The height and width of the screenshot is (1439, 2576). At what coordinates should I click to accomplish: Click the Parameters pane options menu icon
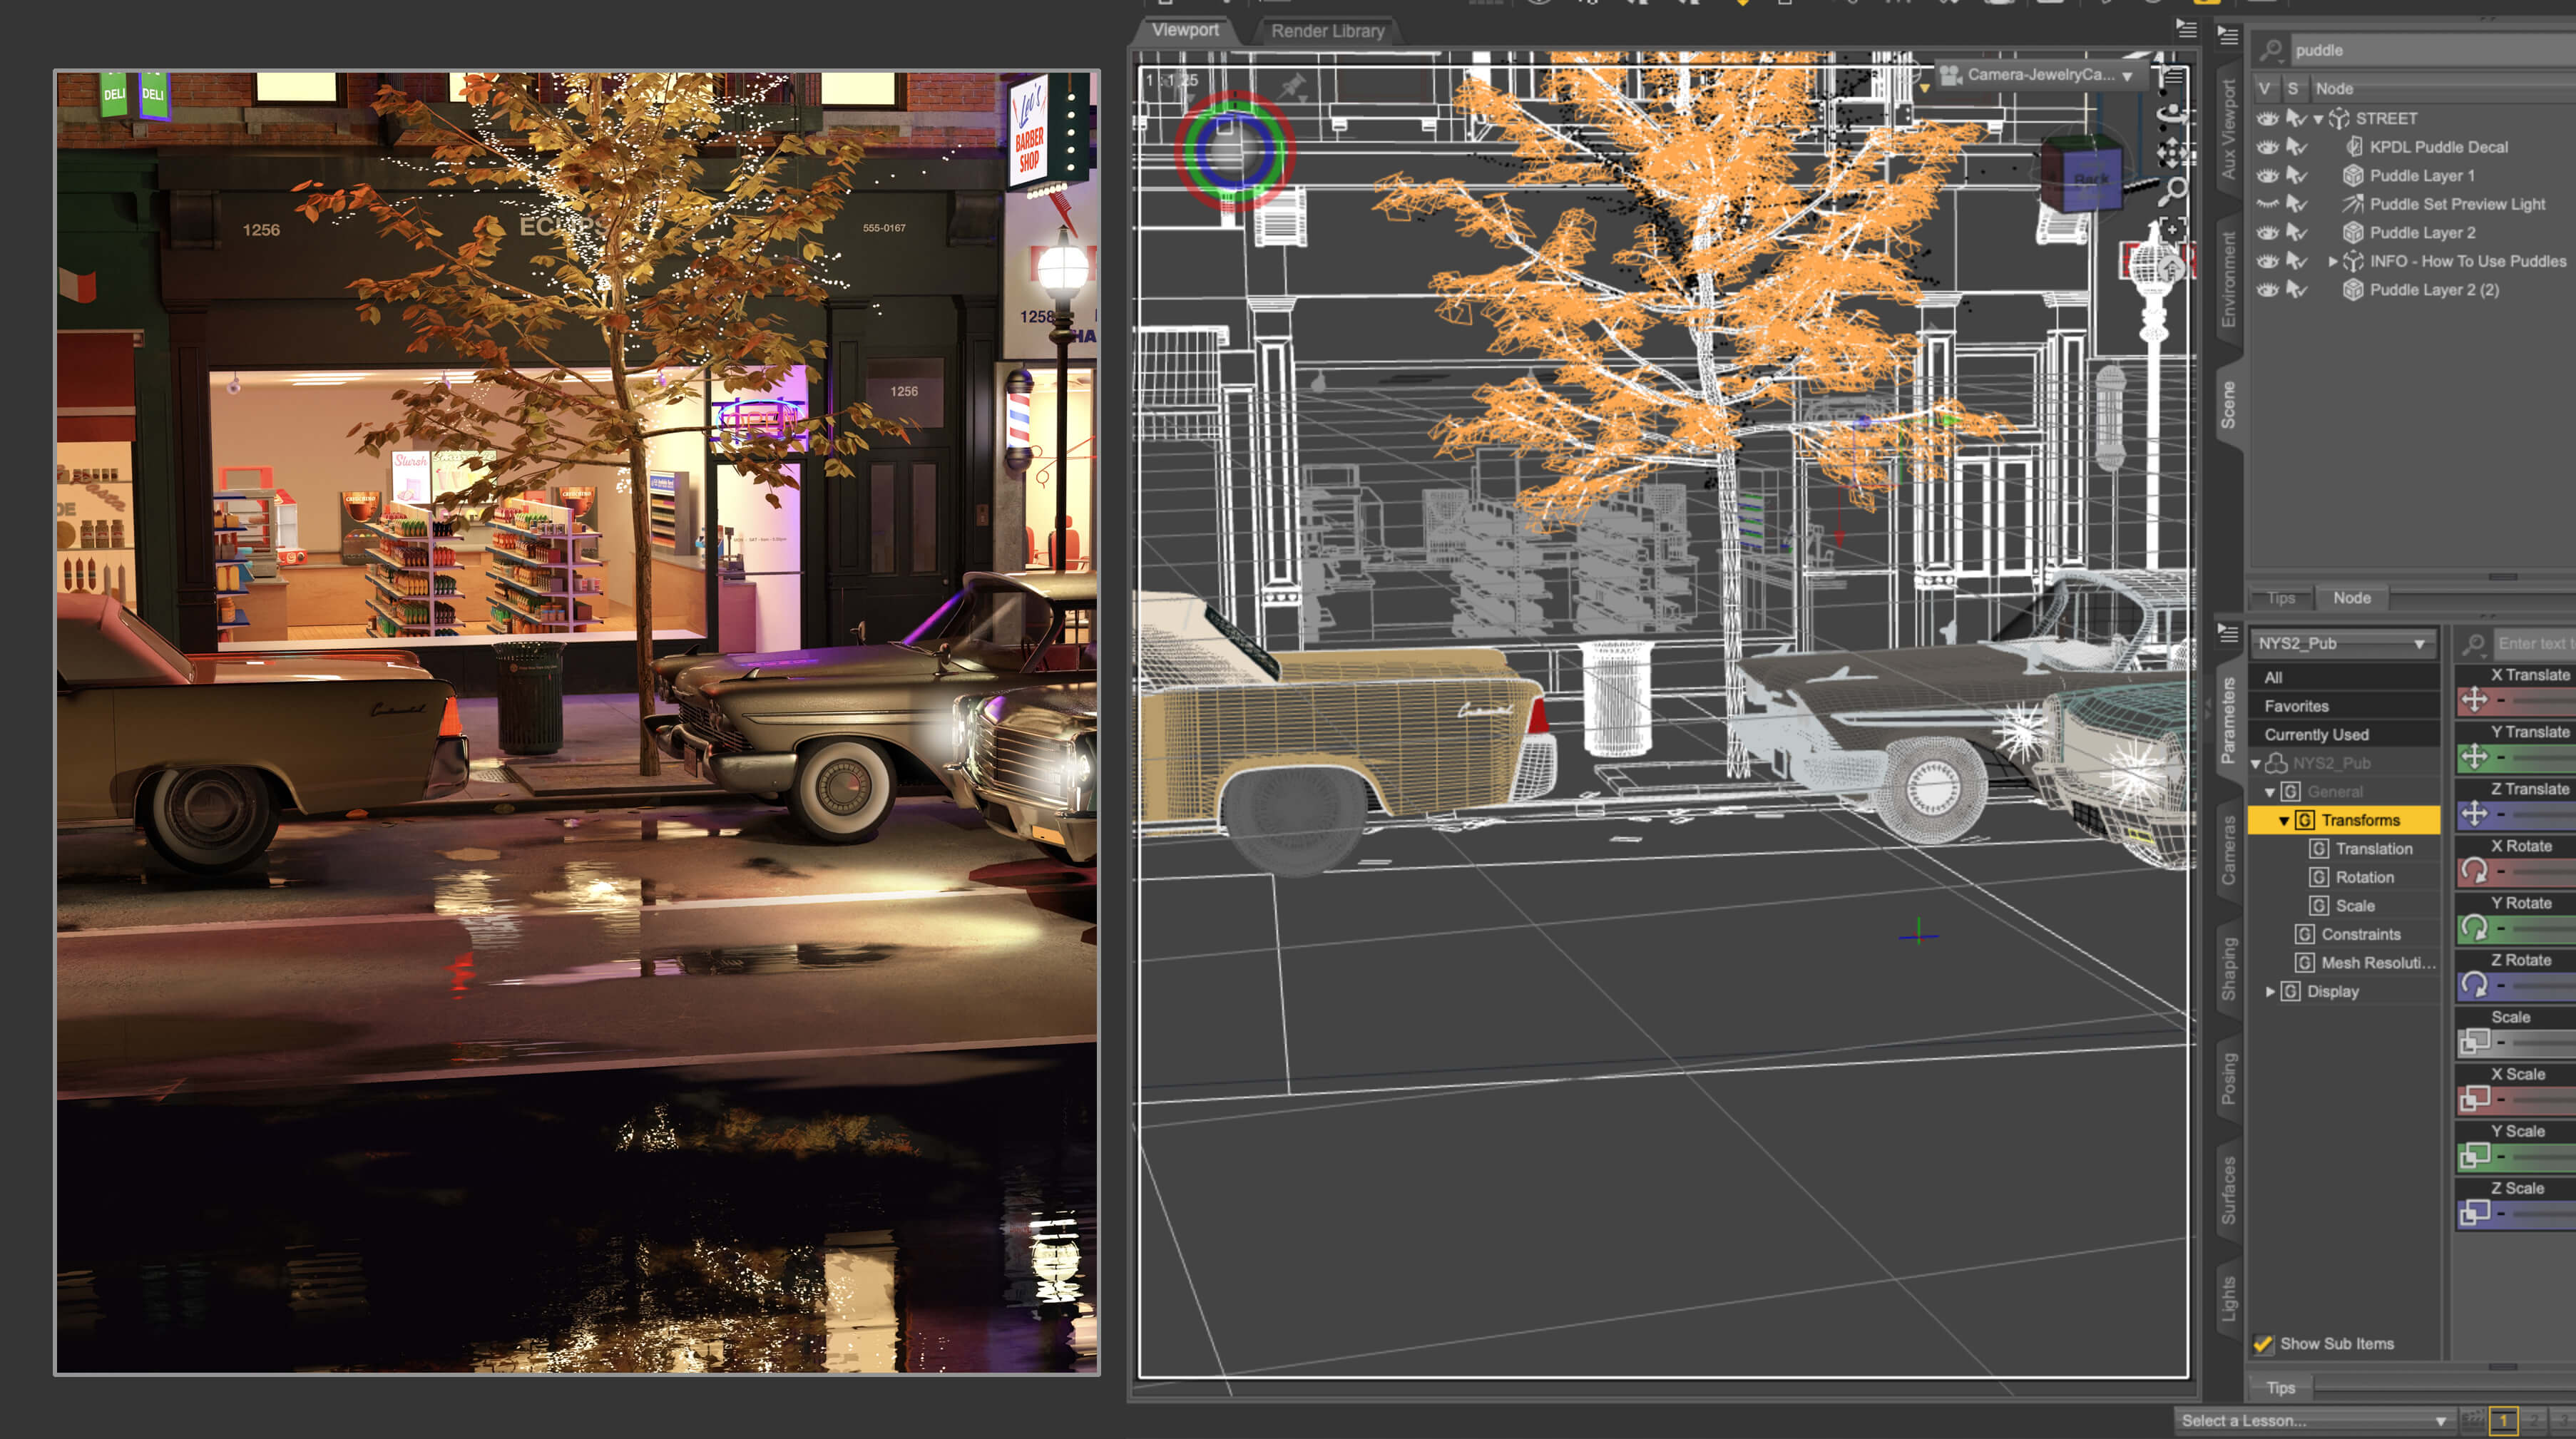click(2228, 633)
